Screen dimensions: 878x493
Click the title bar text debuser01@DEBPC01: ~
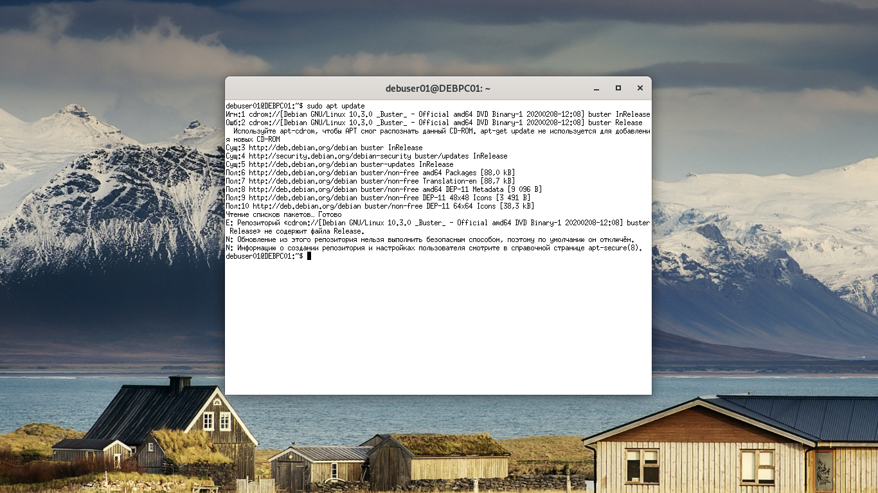pos(438,89)
